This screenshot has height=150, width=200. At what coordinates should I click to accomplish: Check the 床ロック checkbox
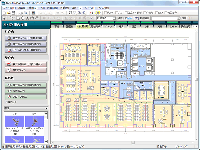coord(6,103)
